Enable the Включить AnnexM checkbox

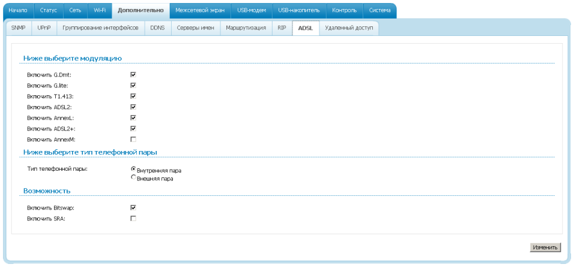(x=133, y=139)
